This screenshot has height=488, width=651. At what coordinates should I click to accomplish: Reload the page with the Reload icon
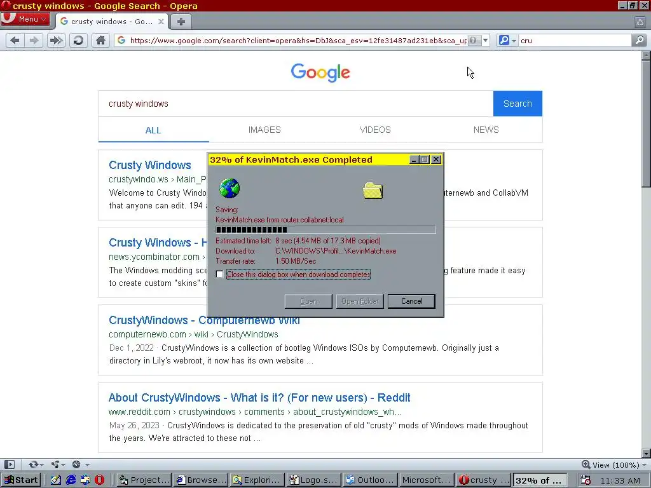78,40
